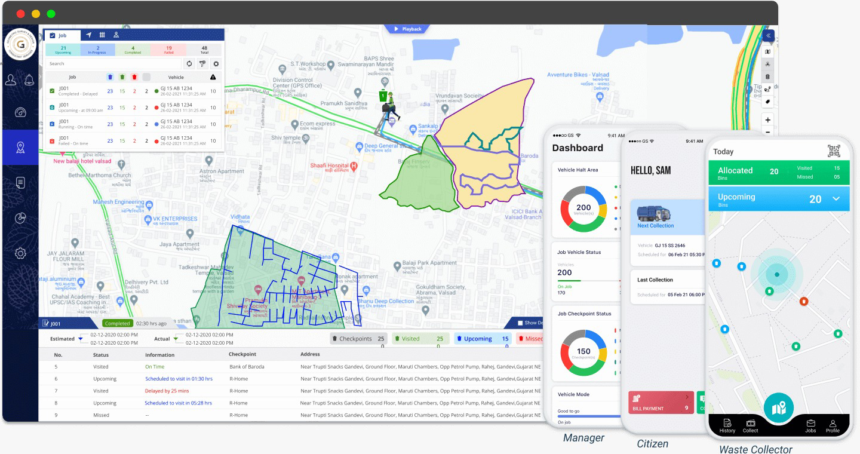
Task: Open the notifications bell in sidebar
Action: tap(29, 80)
